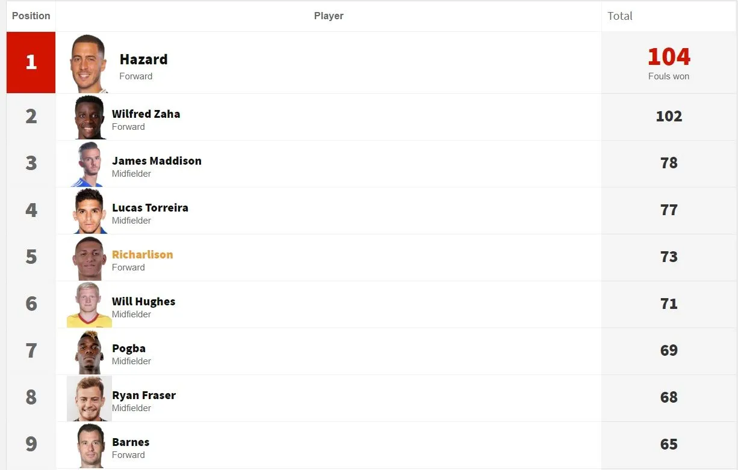This screenshot has height=470, width=738.
Task: Click Richarlison's player photo
Action: (x=90, y=258)
